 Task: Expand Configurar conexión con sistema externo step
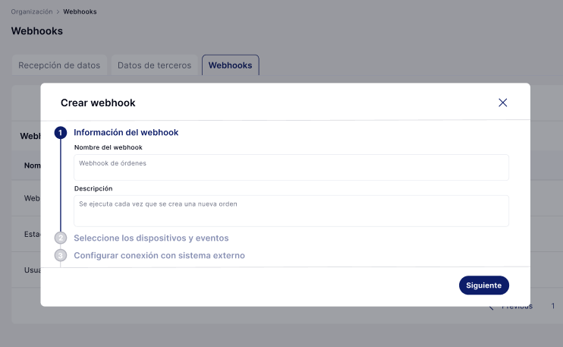(x=159, y=256)
